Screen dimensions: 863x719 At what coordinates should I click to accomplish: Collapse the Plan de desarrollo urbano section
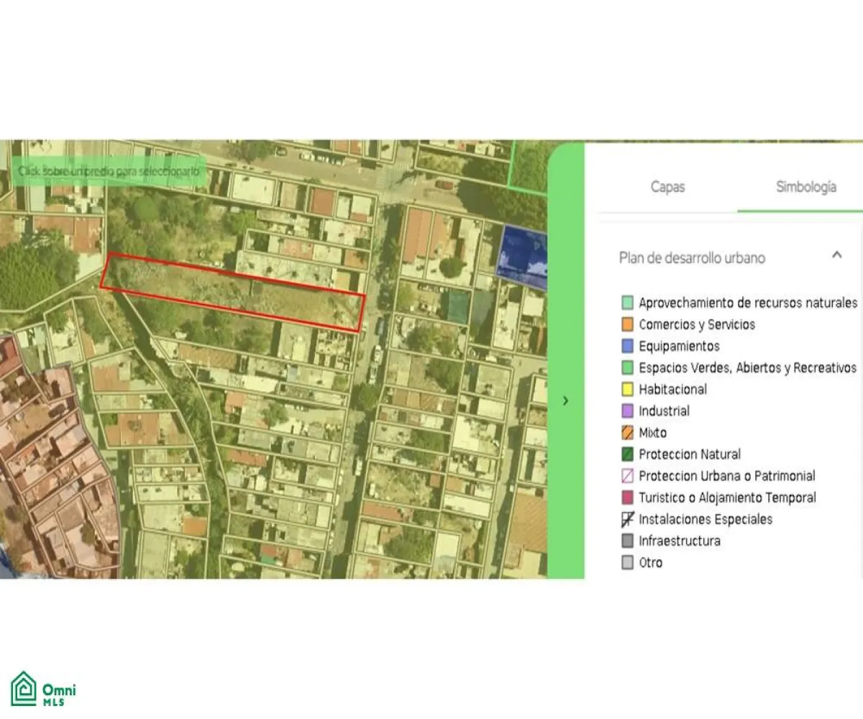point(836,255)
